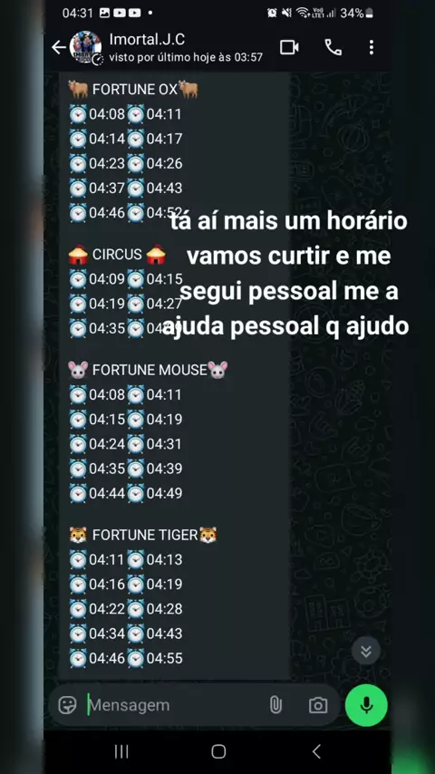Tap the green microphone record button
Image resolution: width=435 pixels, height=774 pixels.
366,705
